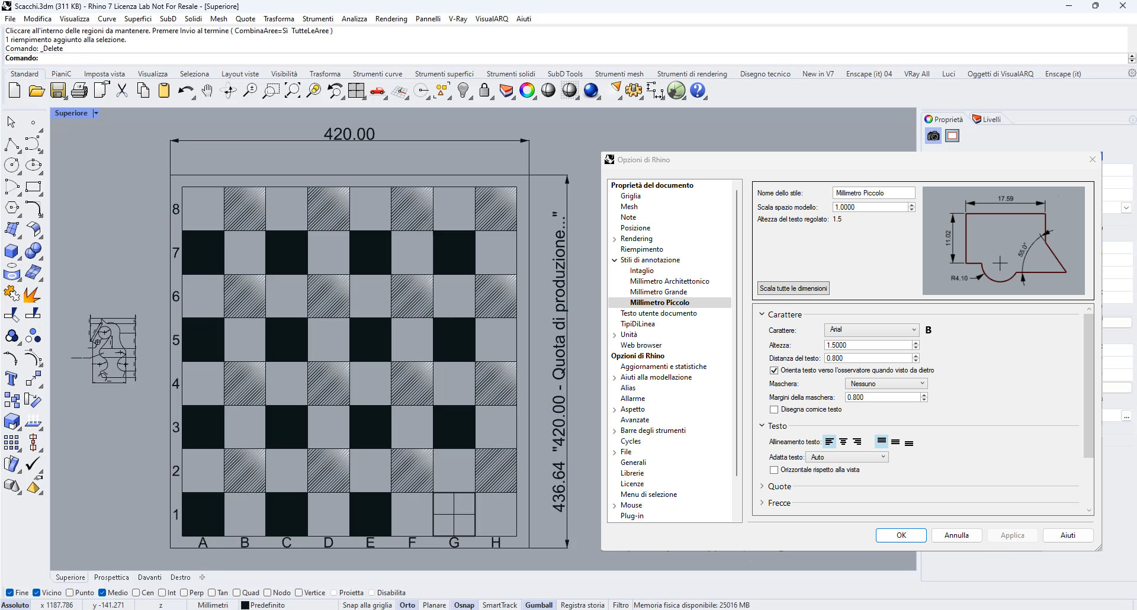Click the Scala spazio modello spinner arrows
1137x610 pixels.
pos(911,207)
